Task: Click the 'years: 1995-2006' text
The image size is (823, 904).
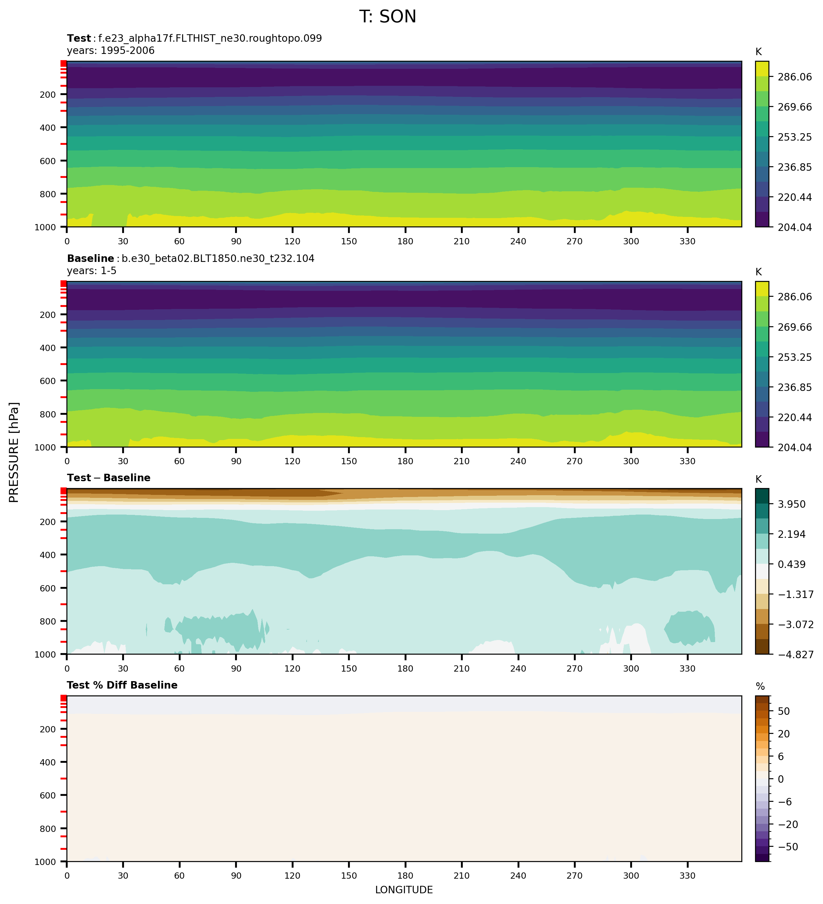Action: 110,51
